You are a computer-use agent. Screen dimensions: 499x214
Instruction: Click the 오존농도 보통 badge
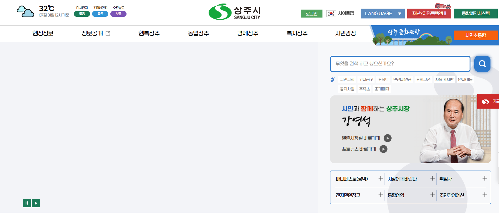click(118, 14)
